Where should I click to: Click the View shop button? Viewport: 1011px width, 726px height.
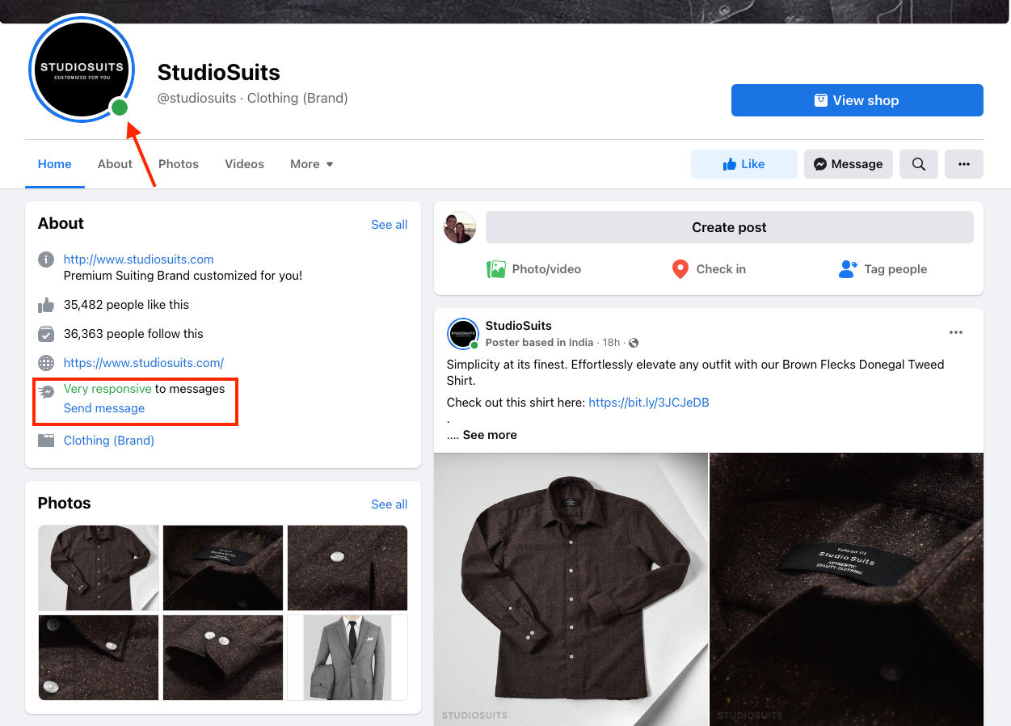[857, 100]
